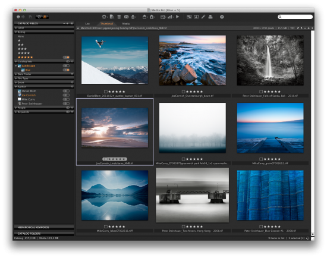327x258 pixels.
Task: Switch to the List tab
Action: (x=87, y=24)
